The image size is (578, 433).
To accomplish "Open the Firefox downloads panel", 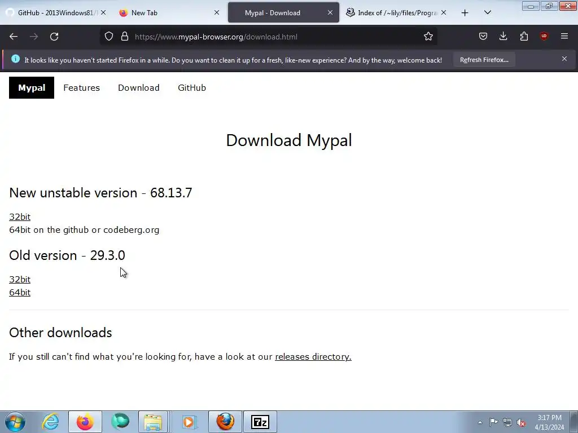I will click(x=503, y=36).
